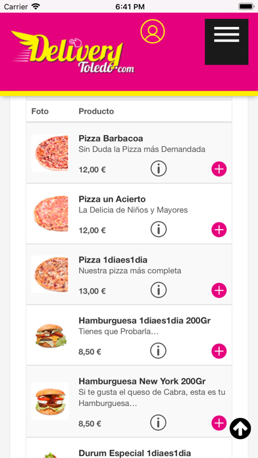The width and height of the screenshot is (258, 458).
Task: Open the Pizza 1diaes1dia product title
Action: coord(113,260)
